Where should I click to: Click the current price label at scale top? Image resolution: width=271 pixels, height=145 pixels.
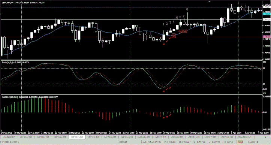tap(267, 7)
